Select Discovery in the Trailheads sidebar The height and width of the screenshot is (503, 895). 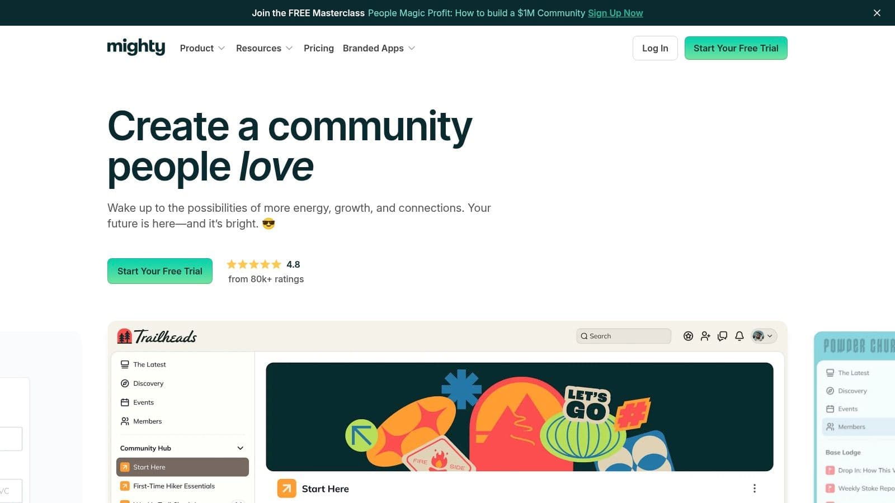(148, 383)
